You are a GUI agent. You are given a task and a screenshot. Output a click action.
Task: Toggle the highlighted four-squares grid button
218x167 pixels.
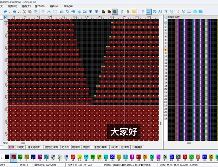pos(149,12)
